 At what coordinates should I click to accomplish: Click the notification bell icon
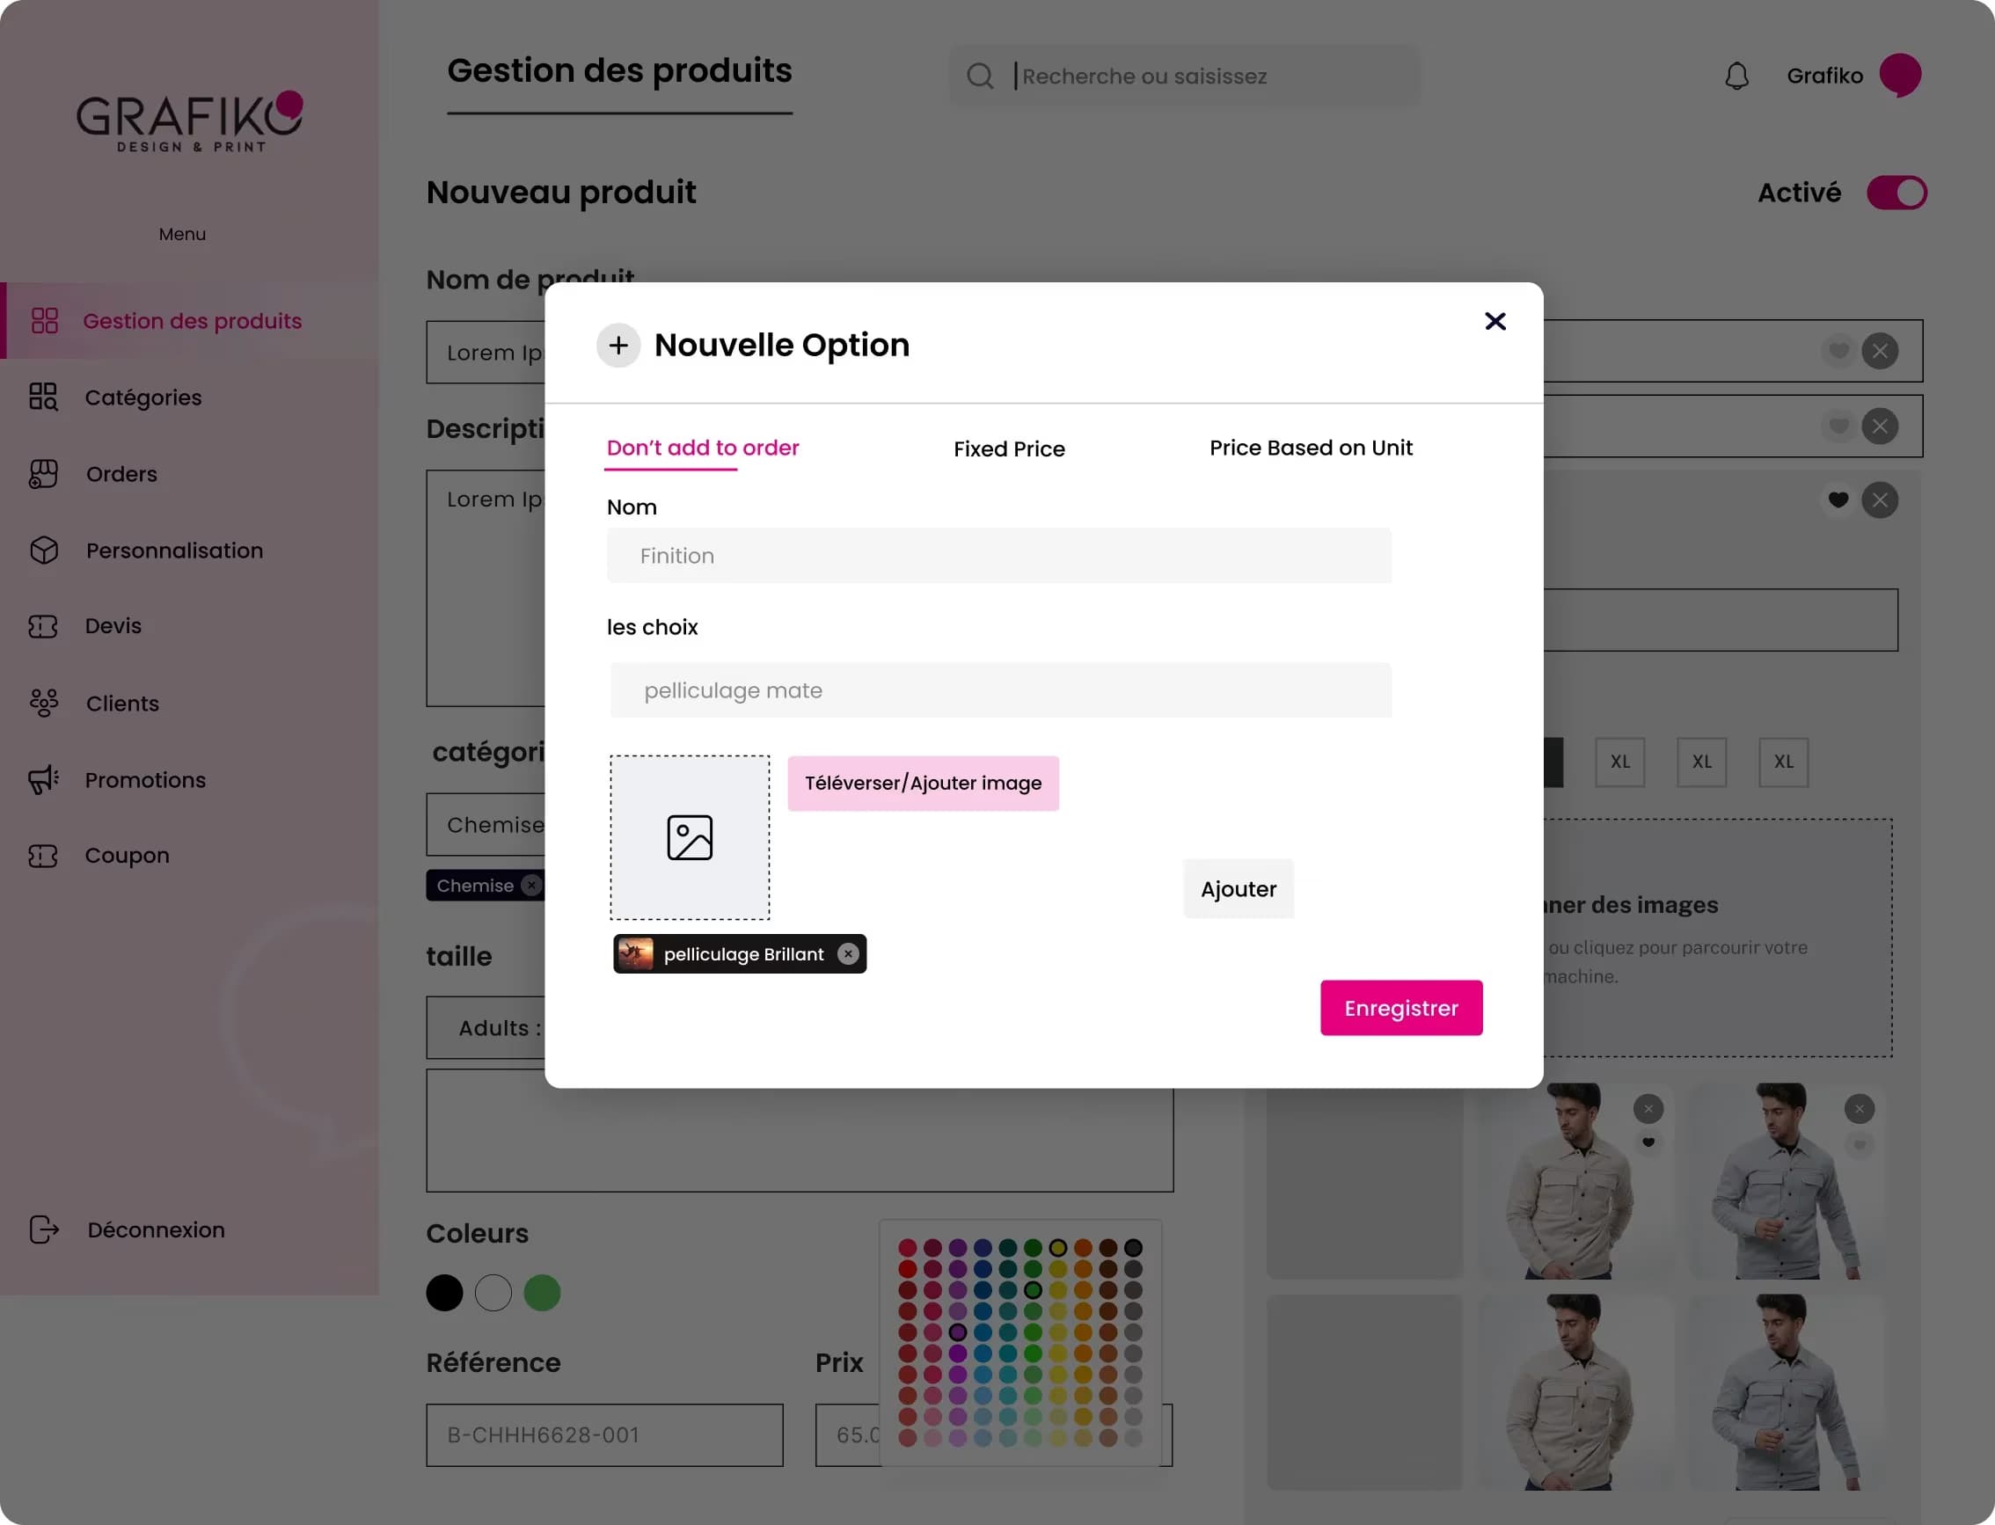(x=1736, y=77)
